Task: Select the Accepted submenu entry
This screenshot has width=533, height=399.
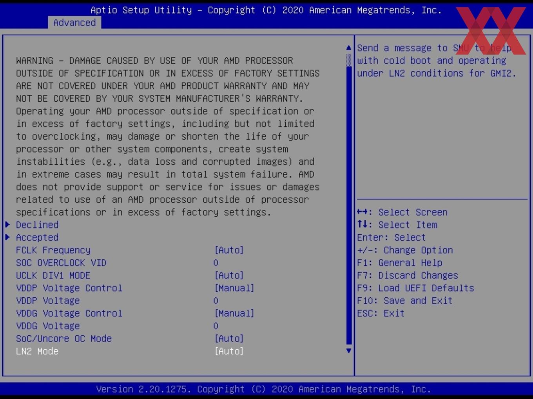Action: click(37, 237)
